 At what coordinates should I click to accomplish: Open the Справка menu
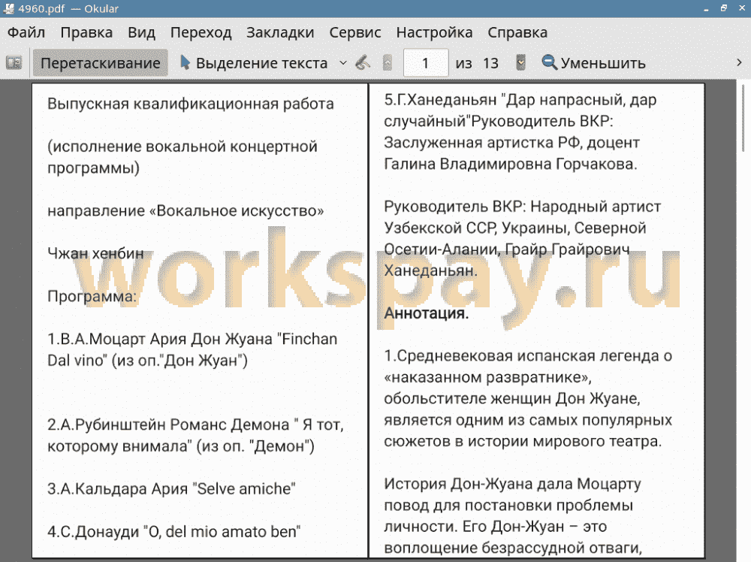[517, 32]
